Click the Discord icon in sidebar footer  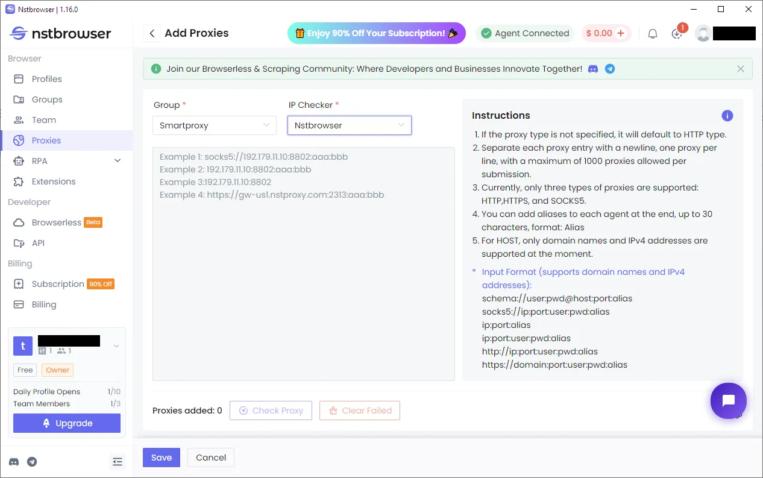point(14,462)
